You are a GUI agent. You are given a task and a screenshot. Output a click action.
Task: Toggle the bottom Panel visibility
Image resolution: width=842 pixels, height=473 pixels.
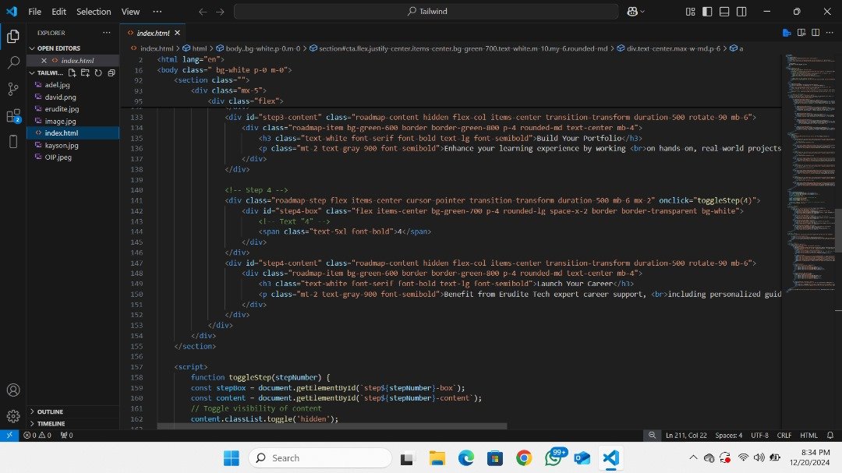(724, 12)
